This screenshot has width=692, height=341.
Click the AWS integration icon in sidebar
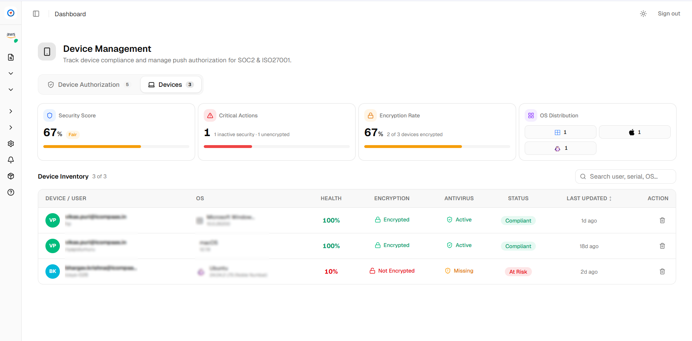[11, 35]
